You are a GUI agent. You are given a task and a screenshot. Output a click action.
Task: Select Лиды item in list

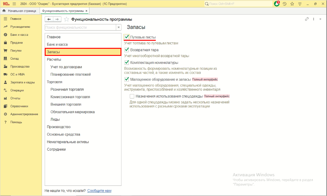click(x=83, y=119)
